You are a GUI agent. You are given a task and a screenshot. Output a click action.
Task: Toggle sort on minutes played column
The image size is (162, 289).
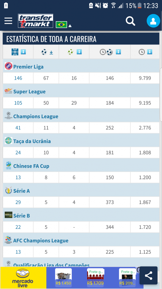150,52
